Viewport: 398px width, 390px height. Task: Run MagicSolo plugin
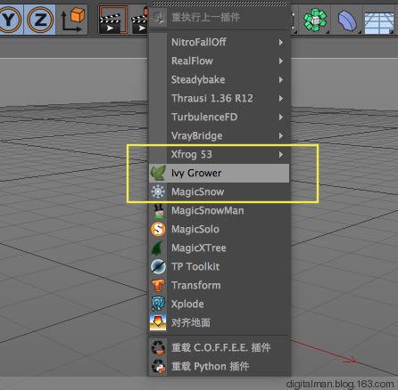click(219, 229)
